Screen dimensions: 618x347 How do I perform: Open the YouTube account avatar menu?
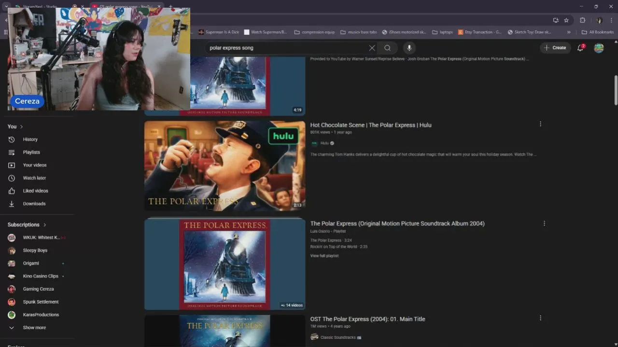point(599,48)
